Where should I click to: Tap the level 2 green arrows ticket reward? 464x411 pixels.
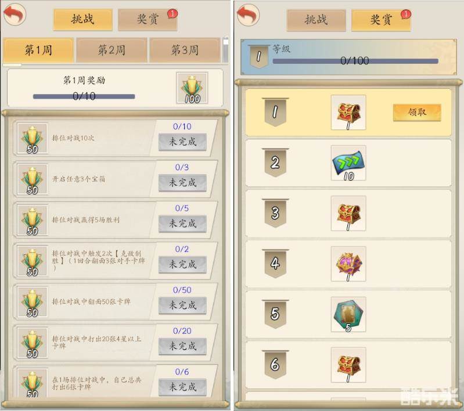tap(348, 163)
